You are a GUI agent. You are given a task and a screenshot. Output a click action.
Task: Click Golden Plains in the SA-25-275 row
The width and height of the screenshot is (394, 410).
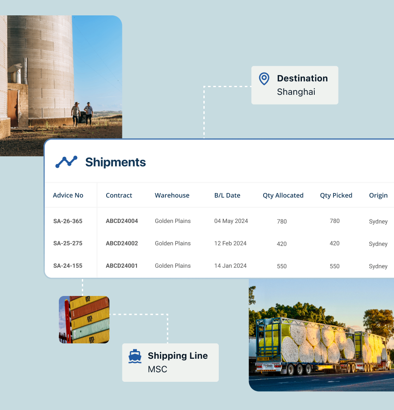(x=173, y=243)
